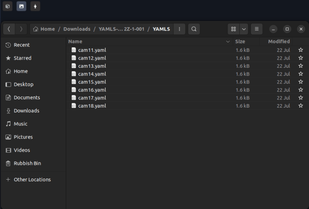Click the YAMLS current folder path segment
The height and width of the screenshot is (209, 309).
(x=161, y=29)
